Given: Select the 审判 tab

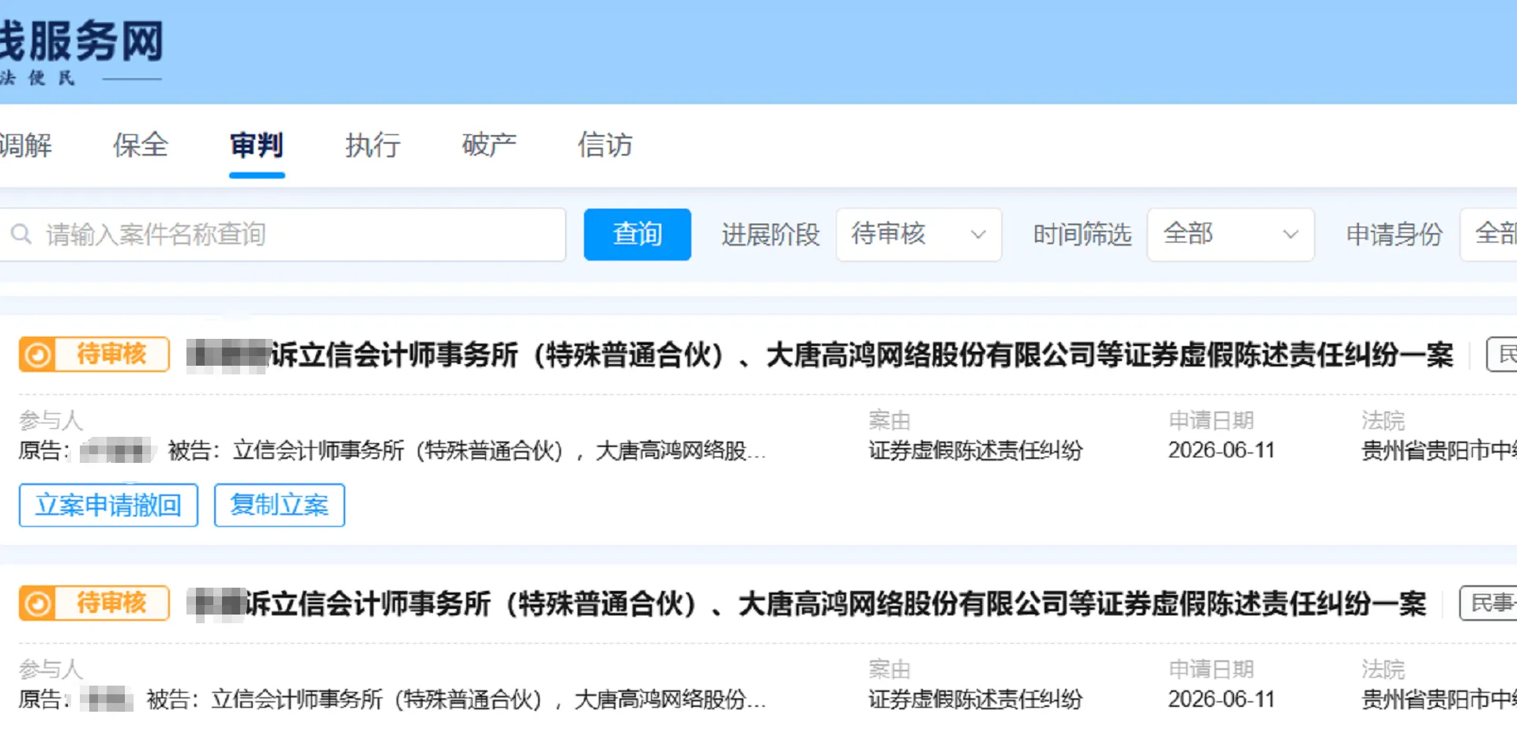Looking at the screenshot, I should [257, 145].
